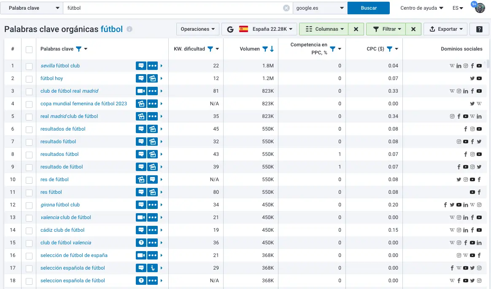Click the help question mark button

[x=479, y=29]
